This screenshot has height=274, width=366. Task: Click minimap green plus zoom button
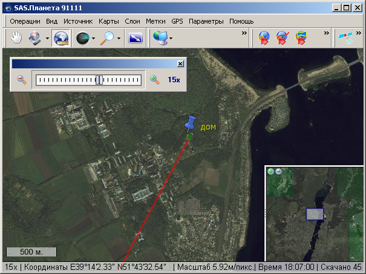(270, 171)
